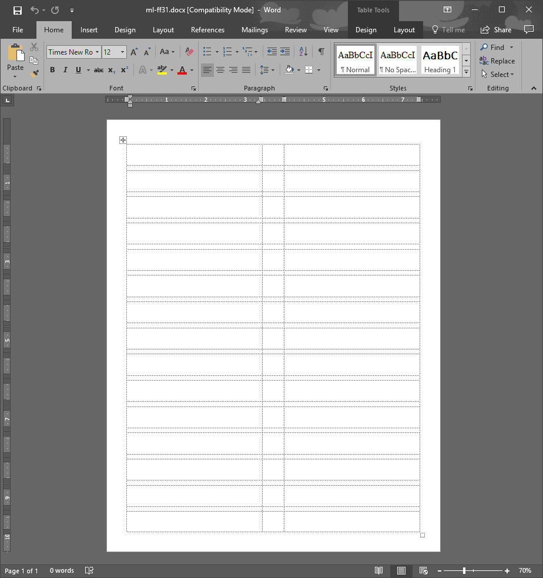
Task: Toggle underline on the selection
Action: point(78,70)
